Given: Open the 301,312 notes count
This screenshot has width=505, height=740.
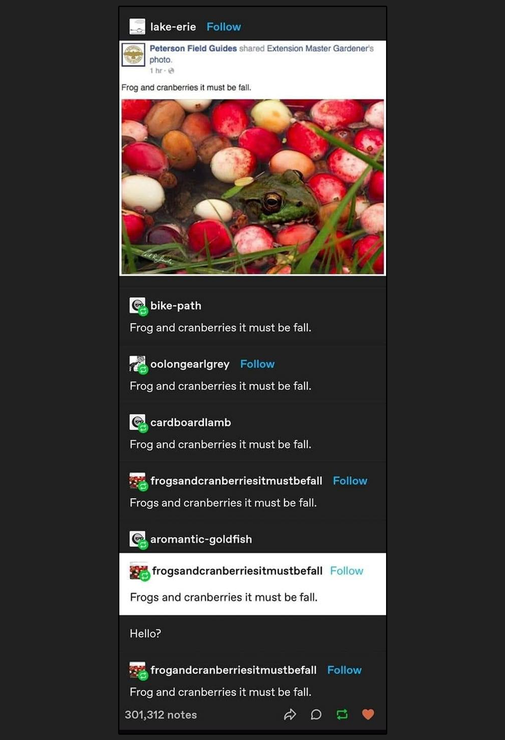Looking at the screenshot, I should [161, 715].
